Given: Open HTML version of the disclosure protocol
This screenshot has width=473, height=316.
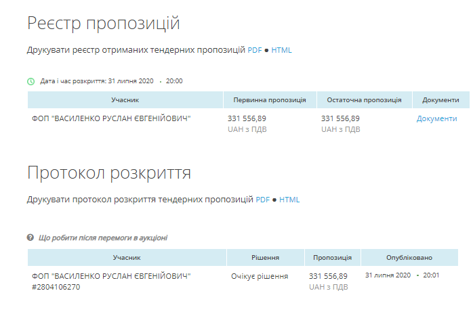Looking at the screenshot, I should 289,200.
